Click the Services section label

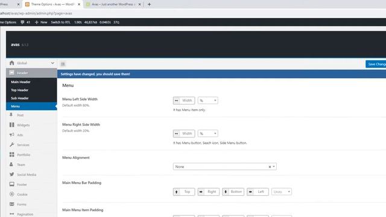[x=23, y=145]
